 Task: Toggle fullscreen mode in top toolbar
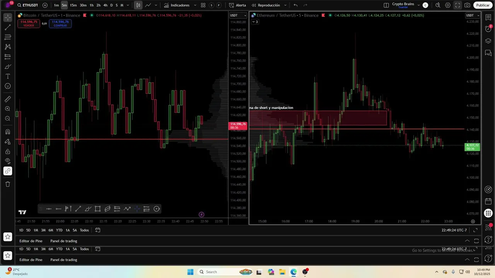click(x=457, y=5)
